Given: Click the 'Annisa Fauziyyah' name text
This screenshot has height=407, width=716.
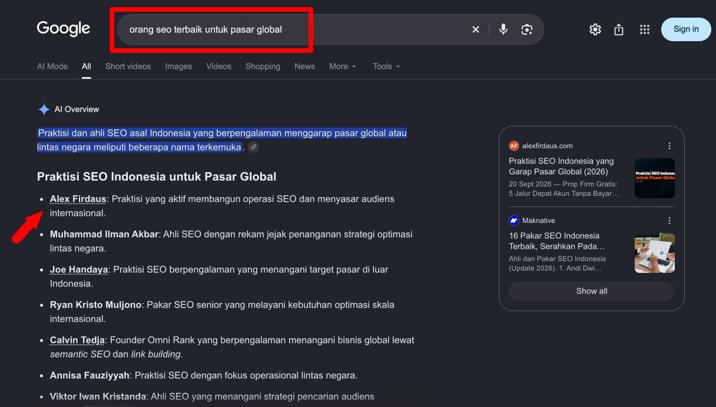Looking at the screenshot, I should coord(90,375).
